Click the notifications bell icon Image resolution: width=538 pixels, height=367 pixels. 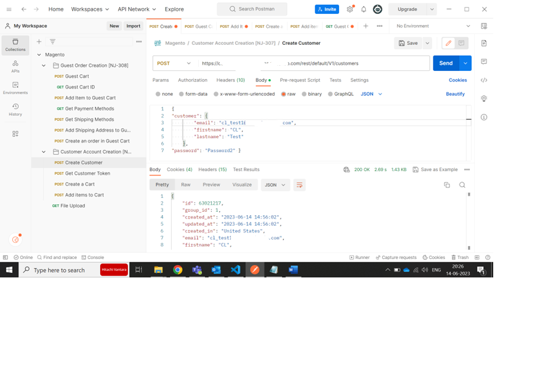pos(364,9)
